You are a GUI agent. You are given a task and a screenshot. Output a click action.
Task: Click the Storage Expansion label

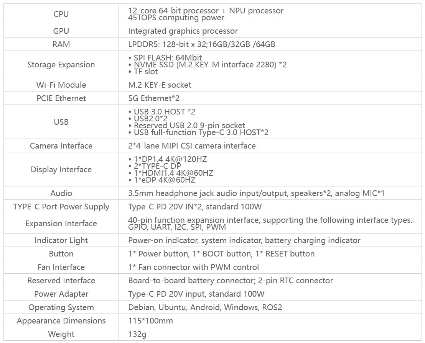pos(61,65)
